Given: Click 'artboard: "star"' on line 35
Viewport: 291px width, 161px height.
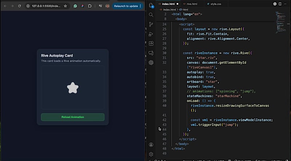Looking at the screenshot, I should (x=203, y=82).
